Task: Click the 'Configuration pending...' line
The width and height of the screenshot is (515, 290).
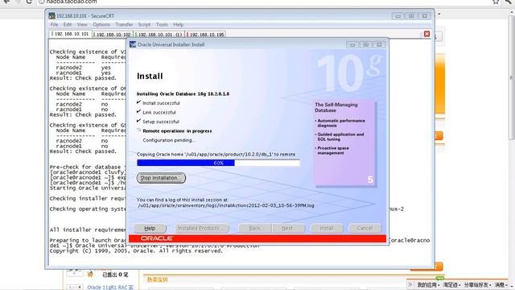Action: 169,140
